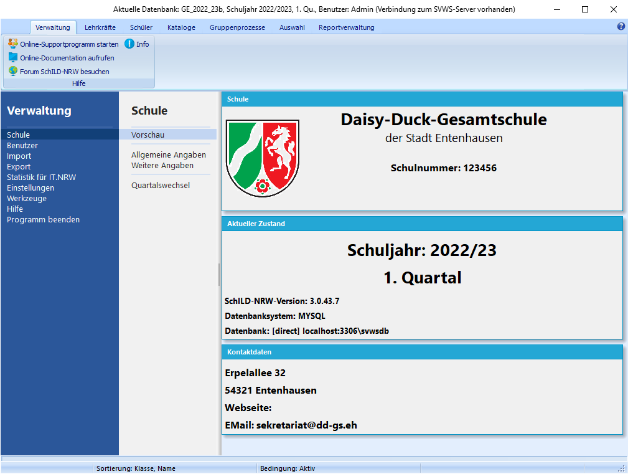628x474 pixels.
Task: Open the Reportverwaltung tab
Action: coord(347,27)
